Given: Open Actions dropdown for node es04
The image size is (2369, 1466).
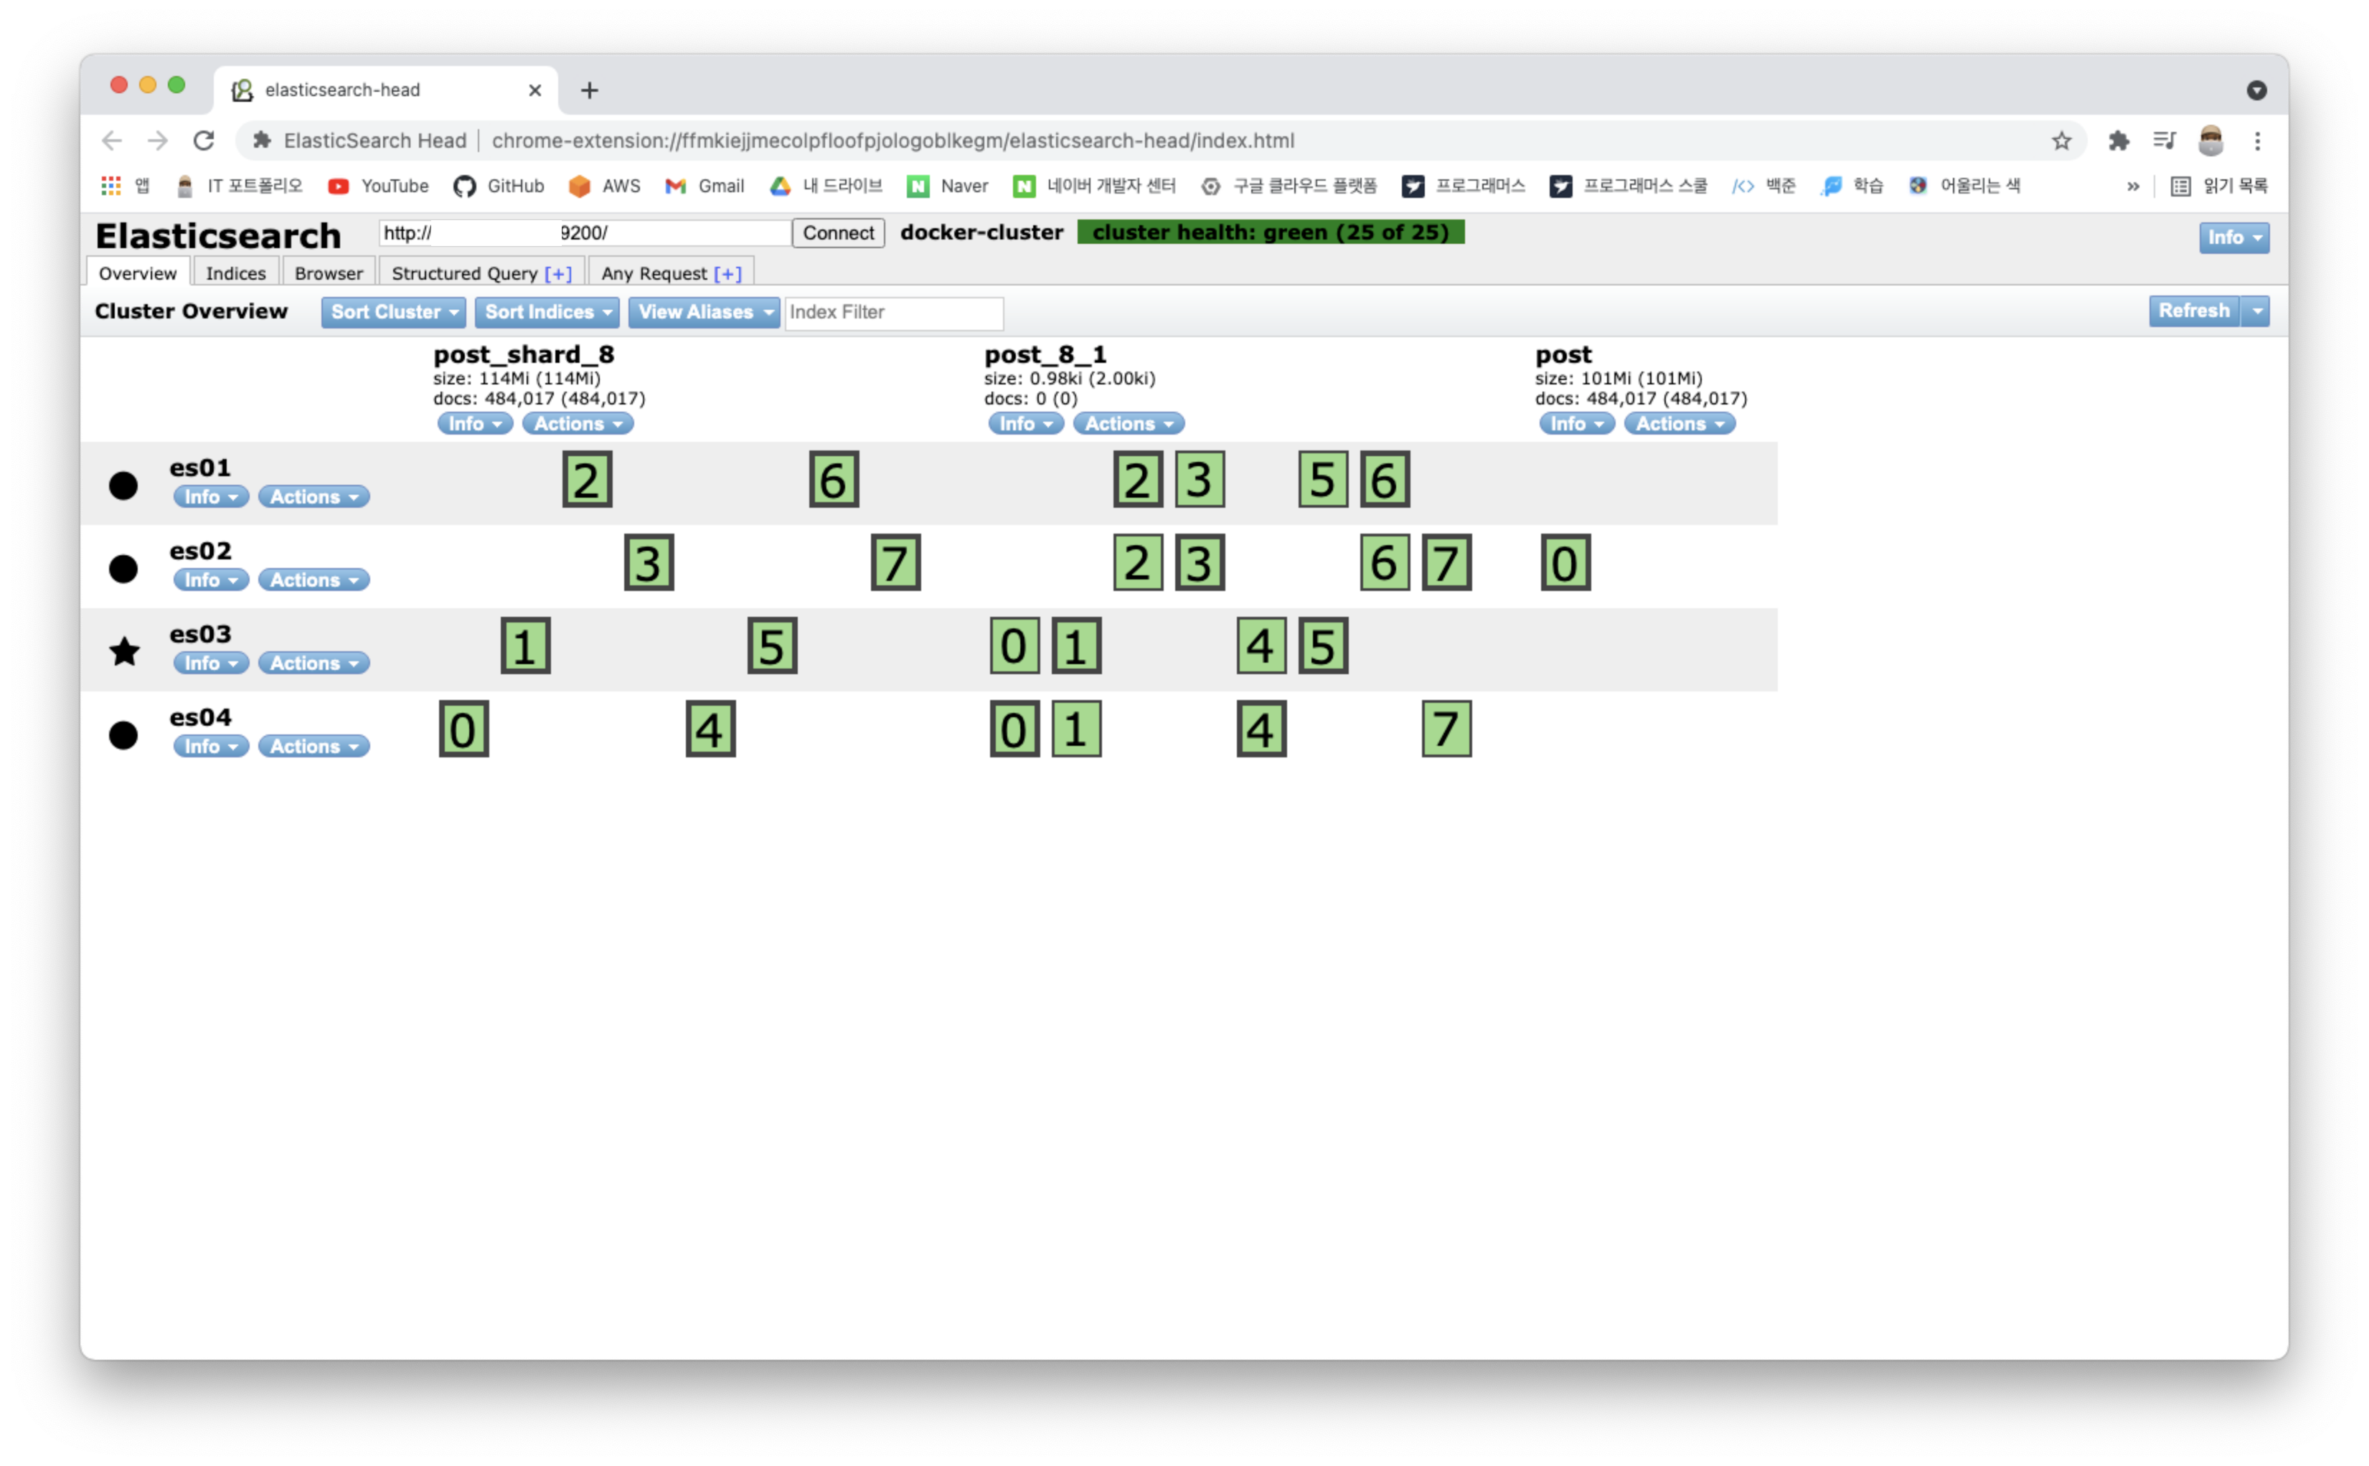Looking at the screenshot, I should pyautogui.click(x=314, y=747).
